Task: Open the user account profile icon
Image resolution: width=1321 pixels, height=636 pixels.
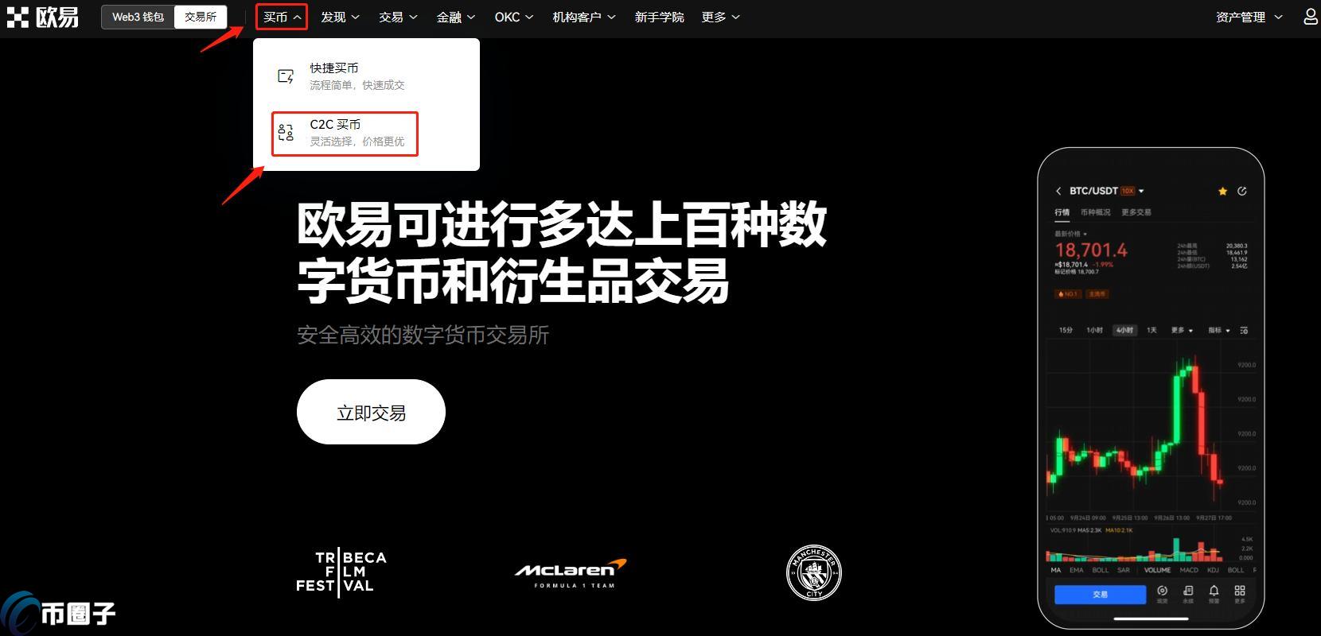Action: coord(1311,17)
